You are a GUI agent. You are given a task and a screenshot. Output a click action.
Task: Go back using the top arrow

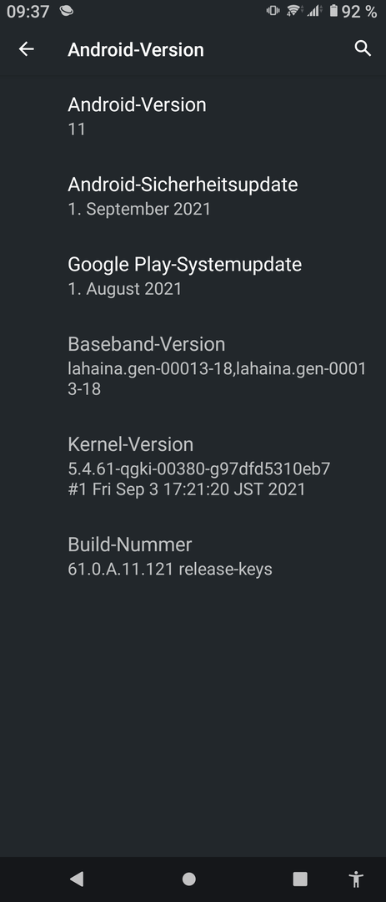[27, 49]
